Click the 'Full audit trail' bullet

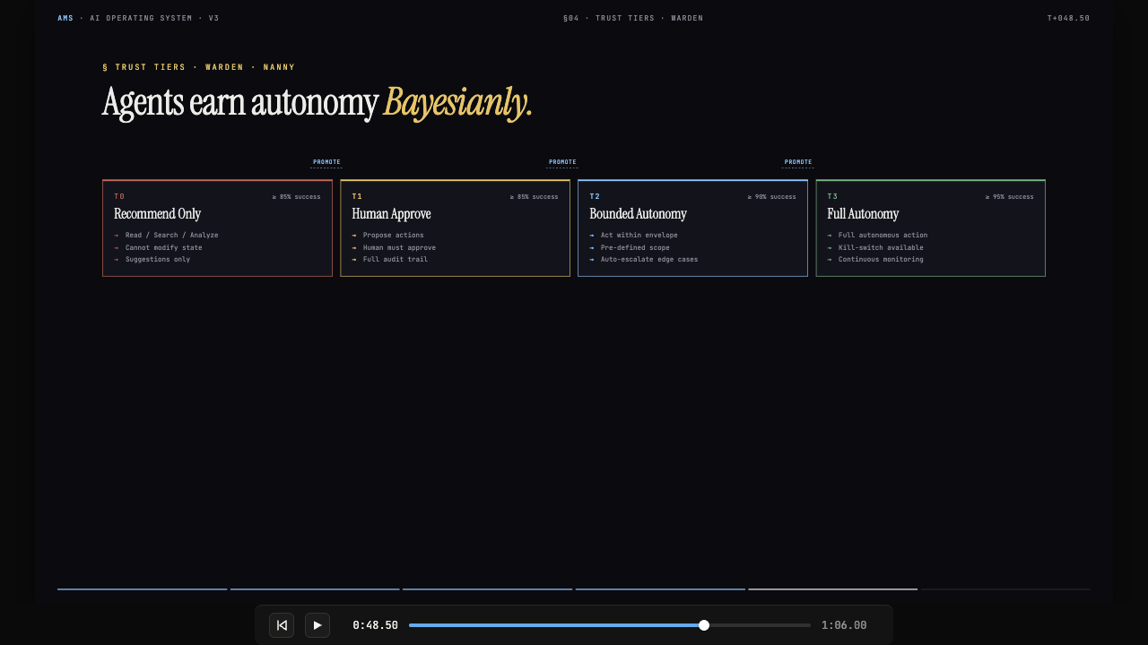pyautogui.click(x=395, y=260)
